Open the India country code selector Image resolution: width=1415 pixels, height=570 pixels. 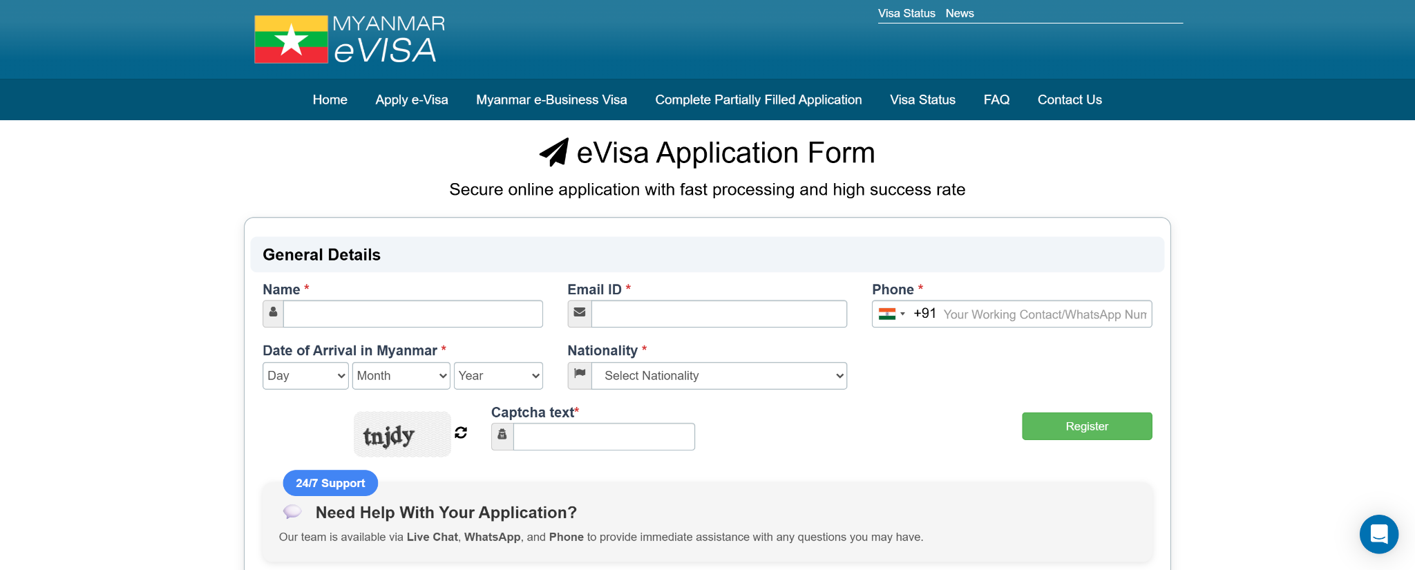coord(892,314)
